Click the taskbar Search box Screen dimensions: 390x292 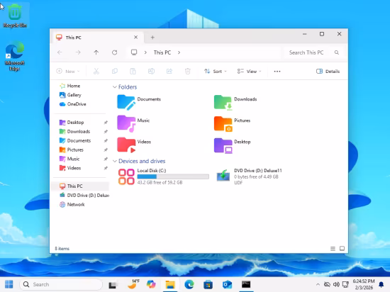61,284
